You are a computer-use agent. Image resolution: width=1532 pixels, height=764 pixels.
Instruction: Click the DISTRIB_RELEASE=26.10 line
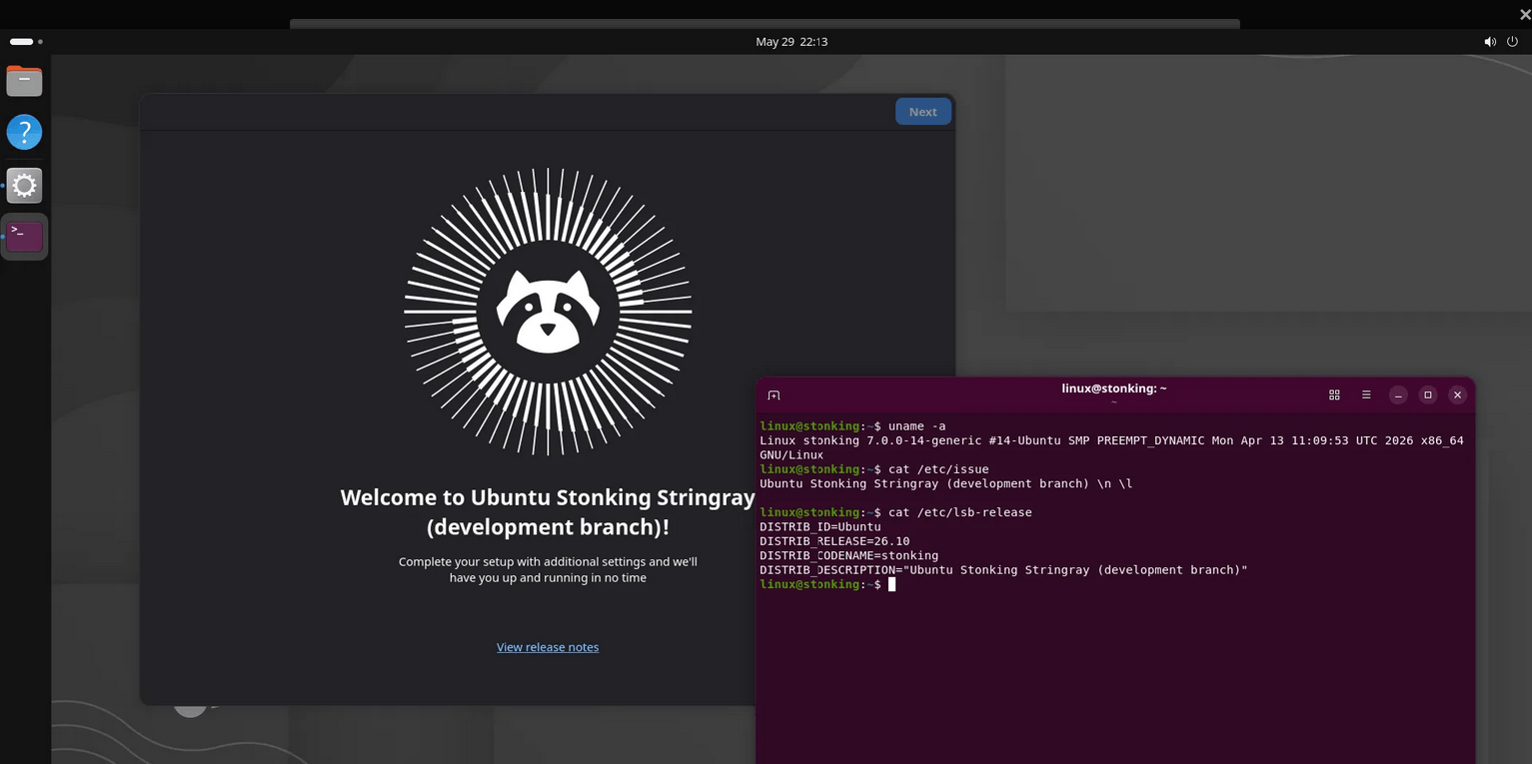(834, 541)
